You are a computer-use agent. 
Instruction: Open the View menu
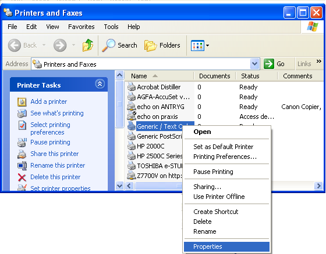(52, 27)
